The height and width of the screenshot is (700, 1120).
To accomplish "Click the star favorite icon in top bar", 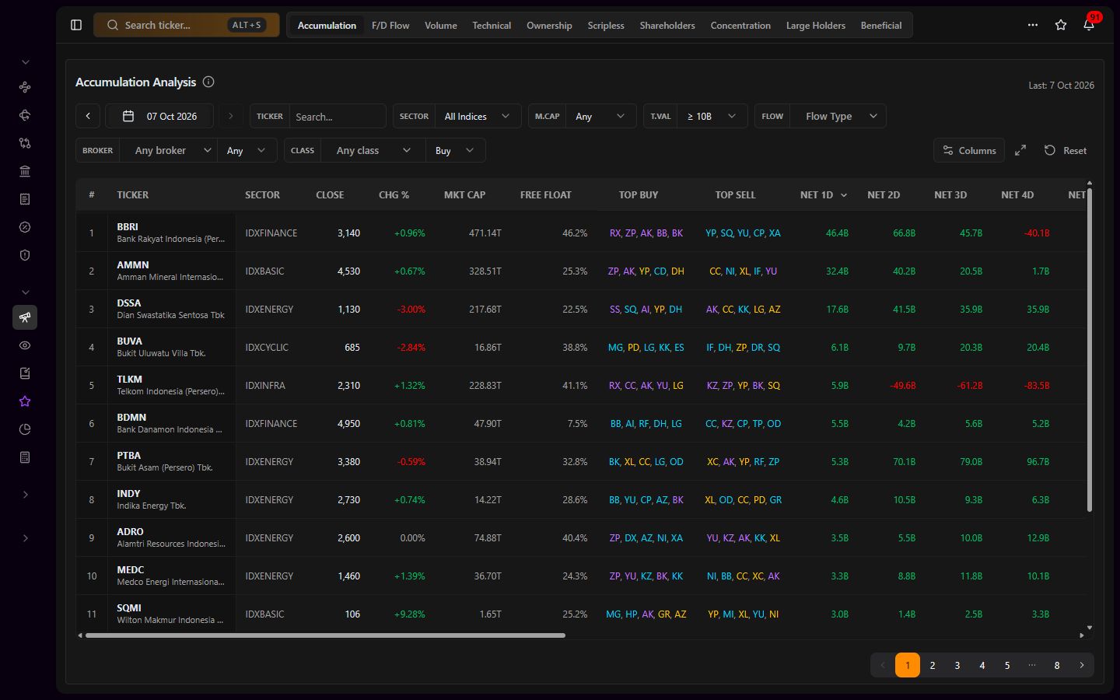I will coord(1061,25).
